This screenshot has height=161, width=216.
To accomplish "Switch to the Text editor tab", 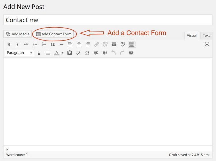I will tap(206, 35).
